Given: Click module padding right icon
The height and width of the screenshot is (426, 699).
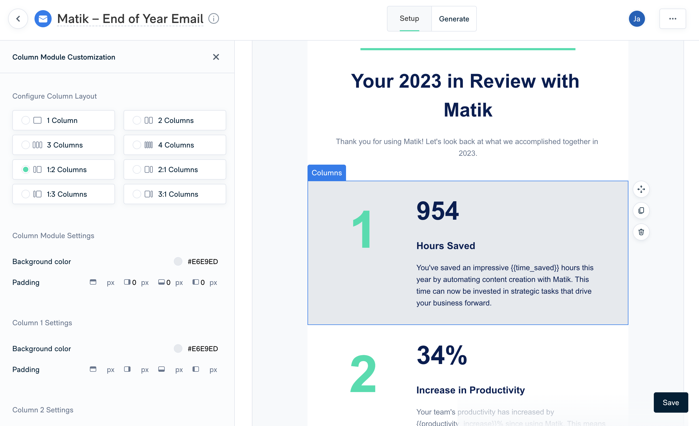Looking at the screenshot, I should click(x=127, y=282).
